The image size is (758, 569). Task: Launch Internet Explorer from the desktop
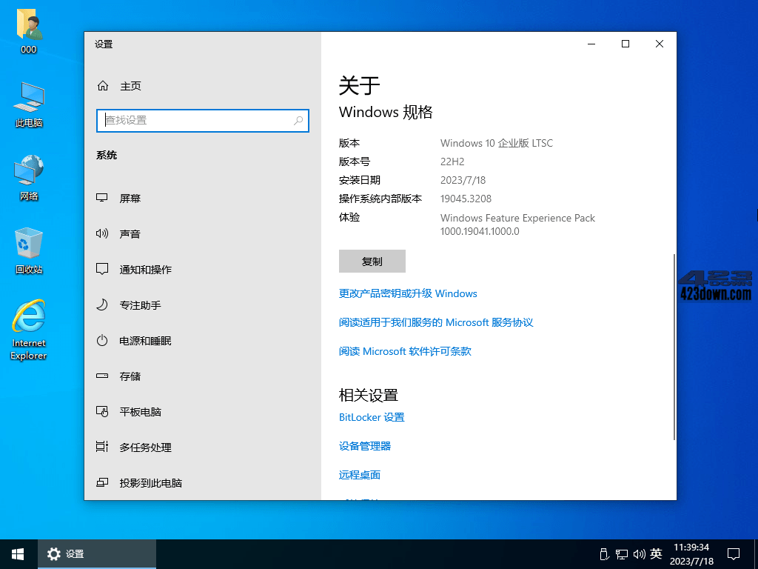[x=28, y=330]
